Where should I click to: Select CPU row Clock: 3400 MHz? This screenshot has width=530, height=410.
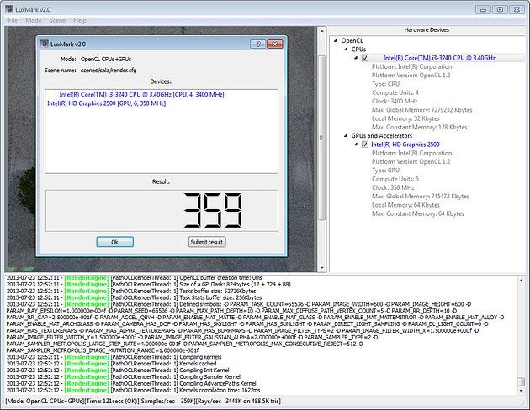[x=395, y=101]
